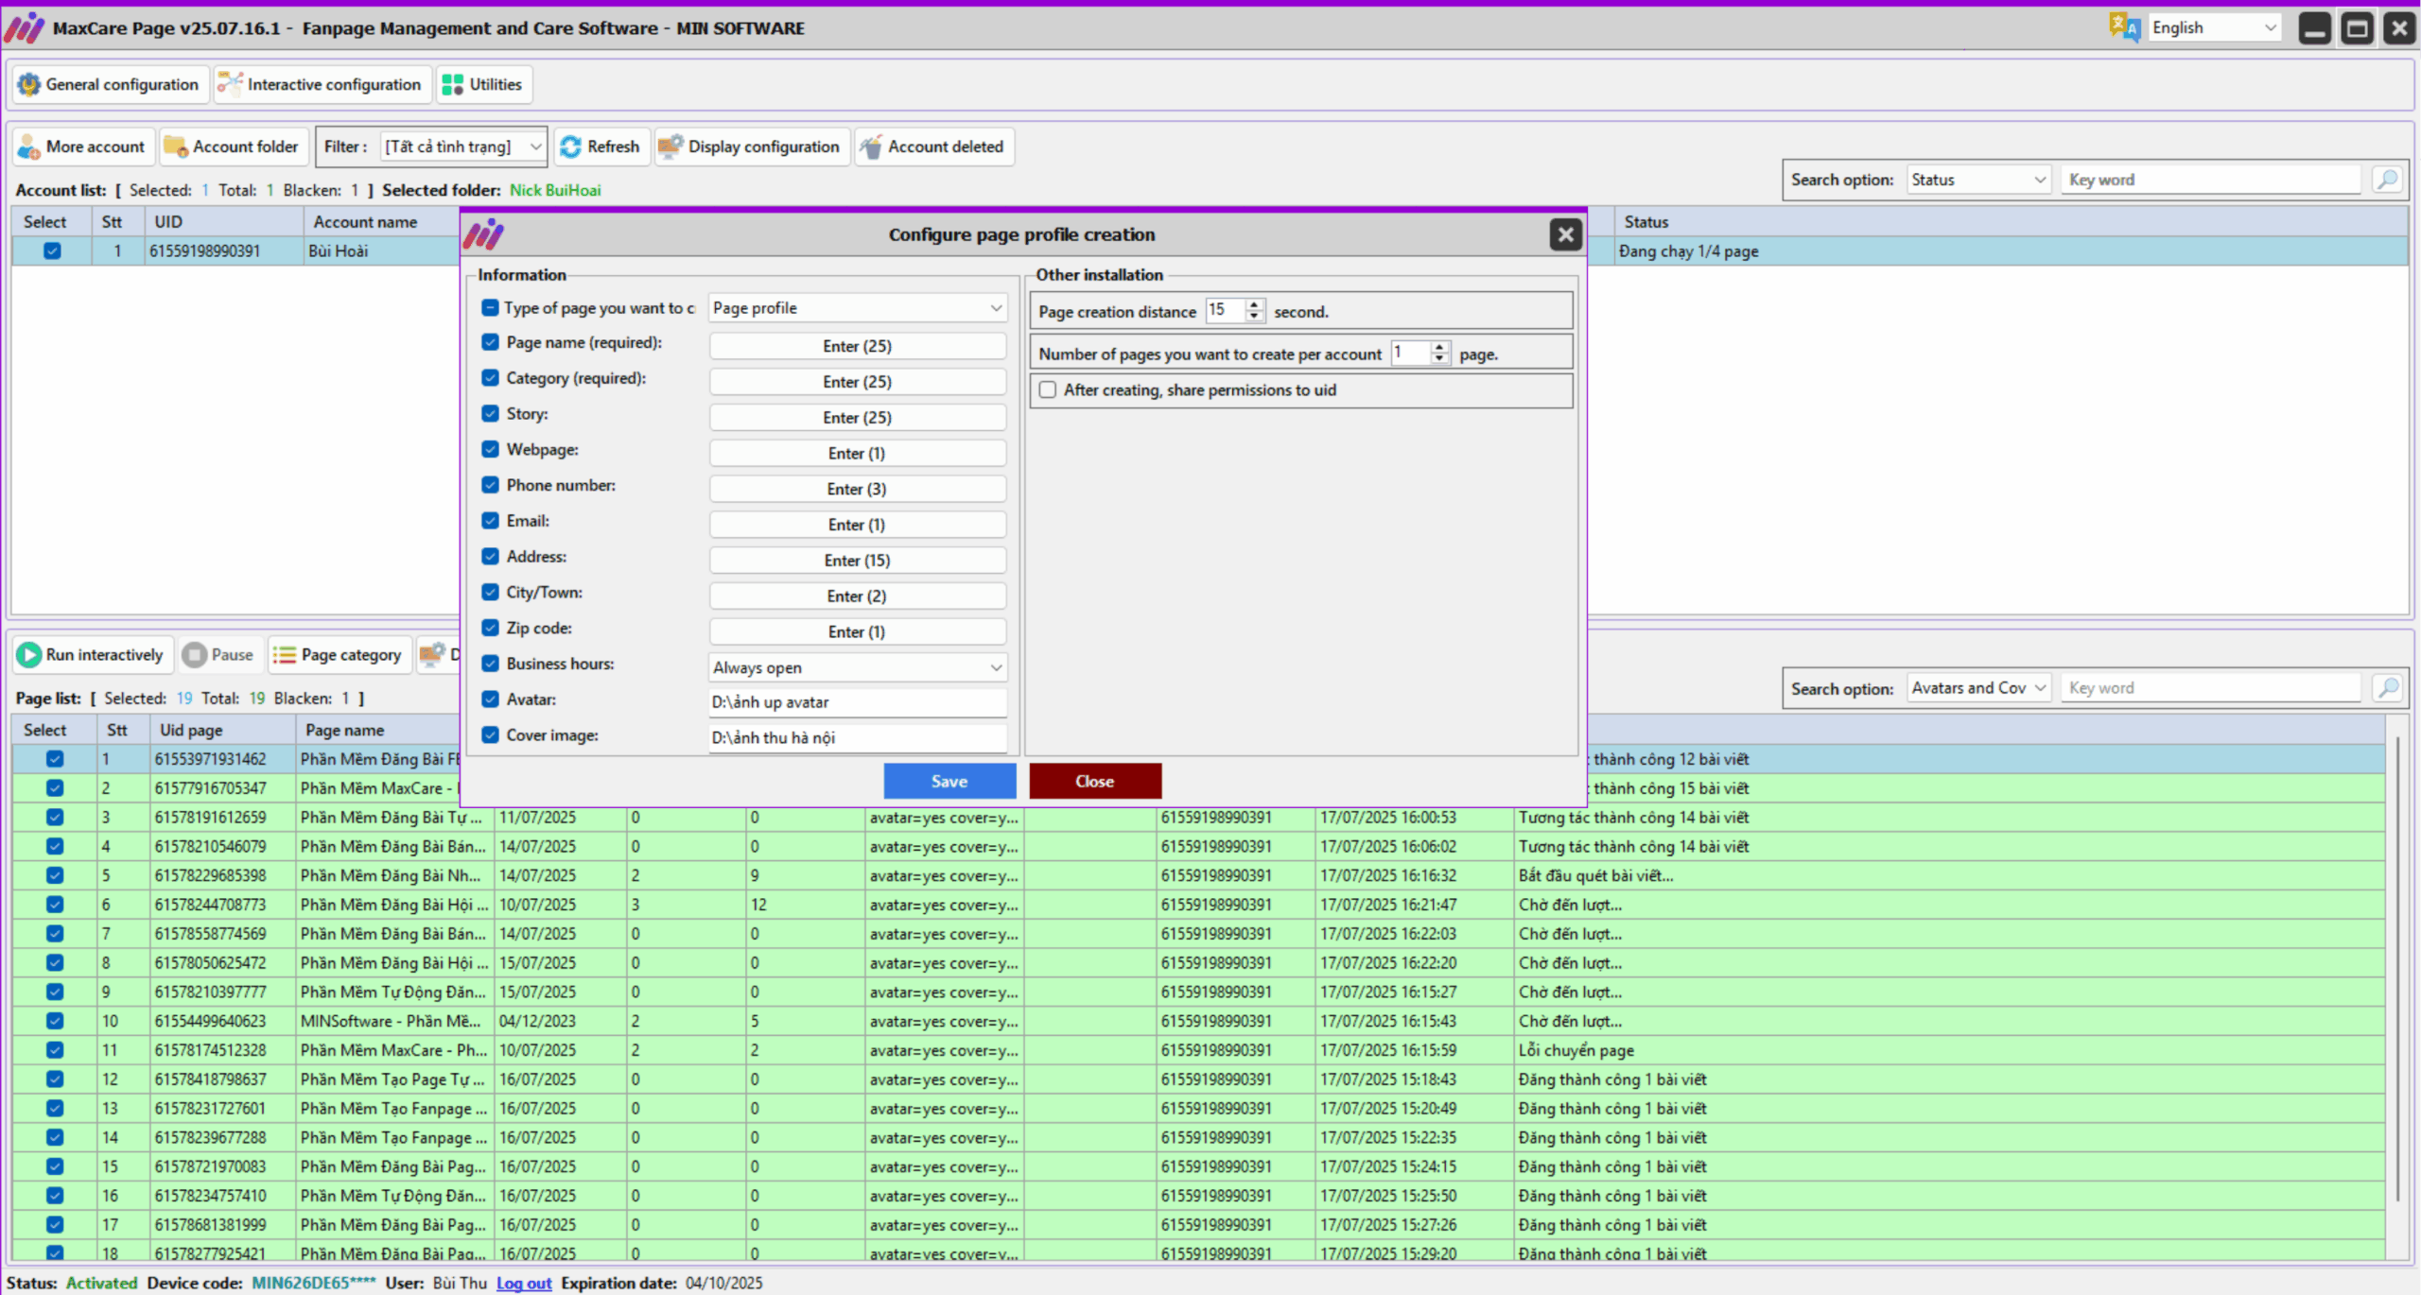The width and height of the screenshot is (2421, 1295).
Task: Open General configuration settings
Action: [109, 84]
